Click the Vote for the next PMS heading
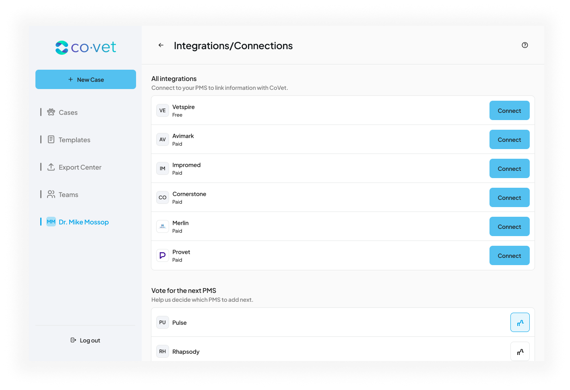Image resolution: width=570 pixels, height=390 pixels. (184, 290)
